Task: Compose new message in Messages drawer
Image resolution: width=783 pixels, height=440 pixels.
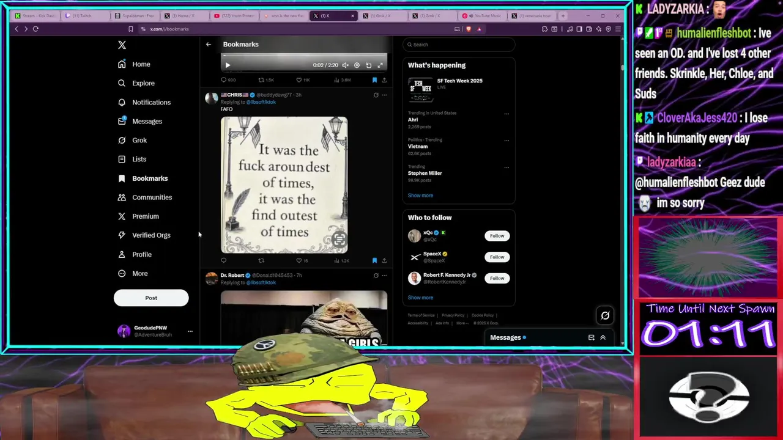Action: [591, 337]
